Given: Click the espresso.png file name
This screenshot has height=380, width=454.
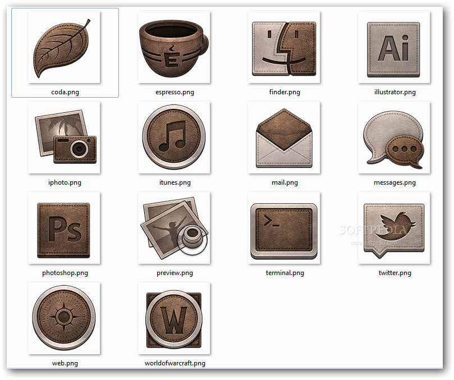Looking at the screenshot, I should coord(175,93).
